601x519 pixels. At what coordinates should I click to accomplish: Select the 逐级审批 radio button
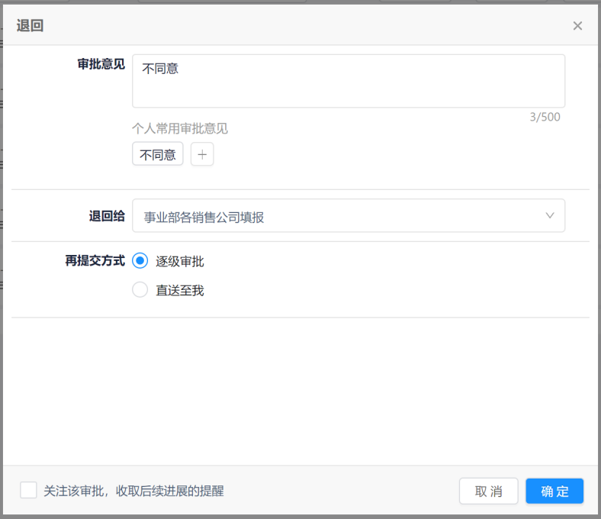pos(140,261)
